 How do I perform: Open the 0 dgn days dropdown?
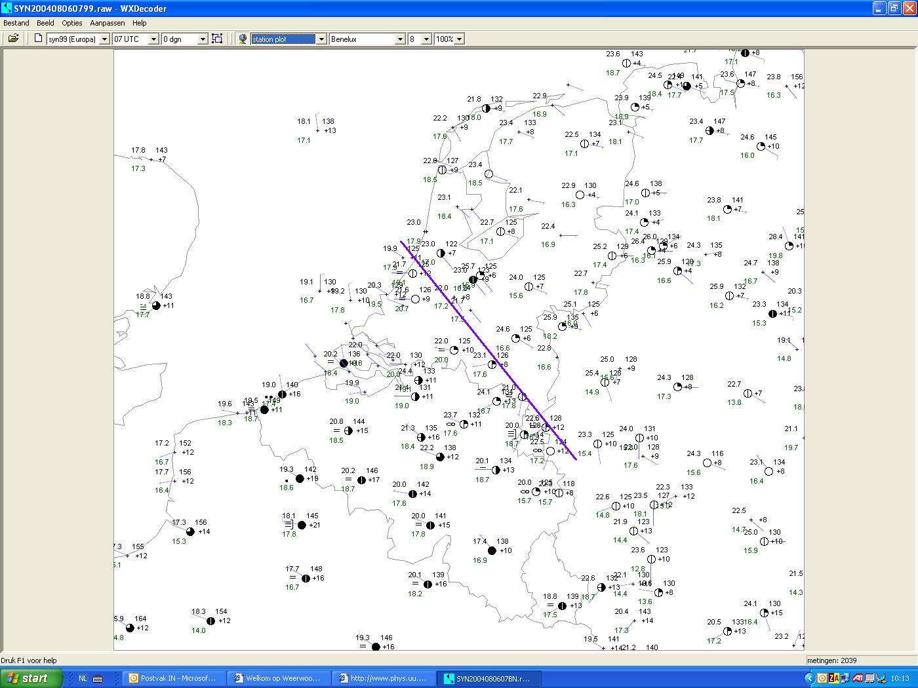202,39
